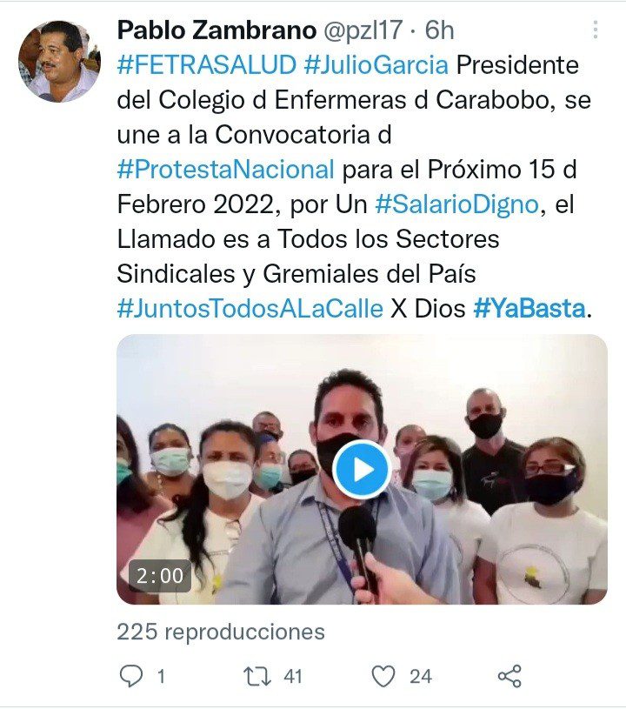Open the @pzl17 handle
This screenshot has width=626, height=709.
tap(363, 30)
